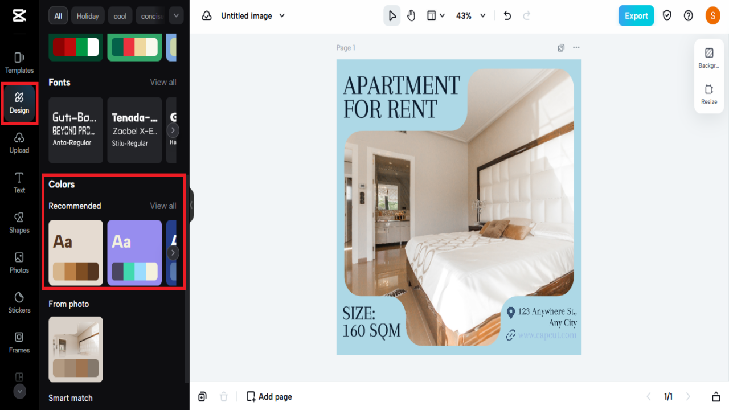
Task: Open the Upload panel
Action: point(19,143)
